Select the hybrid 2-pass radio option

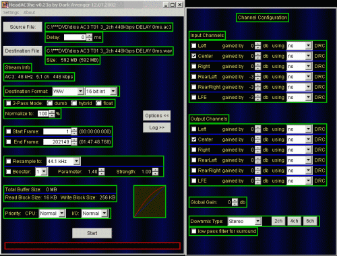click(x=74, y=103)
